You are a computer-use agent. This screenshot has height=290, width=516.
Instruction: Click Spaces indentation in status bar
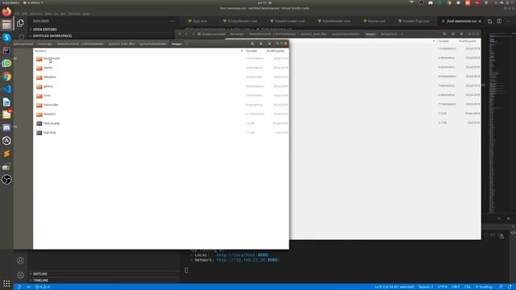pos(426,287)
